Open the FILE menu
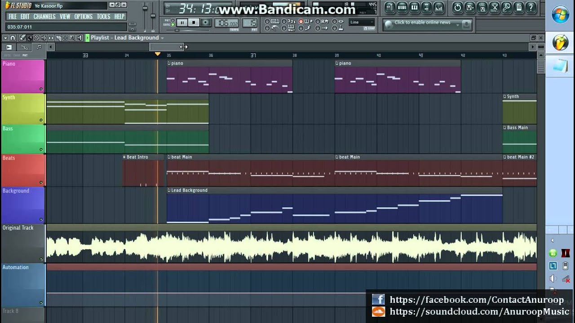This screenshot has width=575, height=323. pyautogui.click(x=13, y=17)
